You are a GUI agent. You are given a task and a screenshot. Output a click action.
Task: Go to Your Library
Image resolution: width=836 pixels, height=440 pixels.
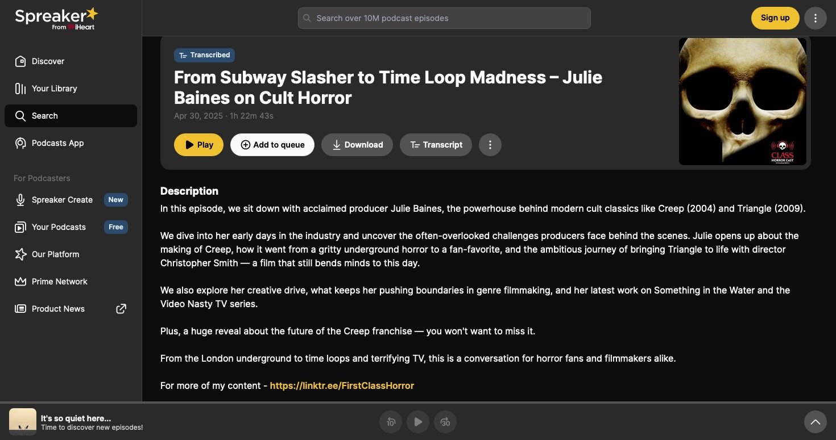pos(71,89)
